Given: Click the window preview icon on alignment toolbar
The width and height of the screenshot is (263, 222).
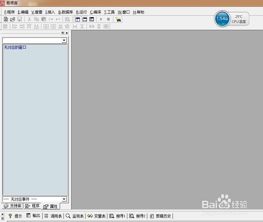Looking at the screenshot, I should [x=5, y=27].
